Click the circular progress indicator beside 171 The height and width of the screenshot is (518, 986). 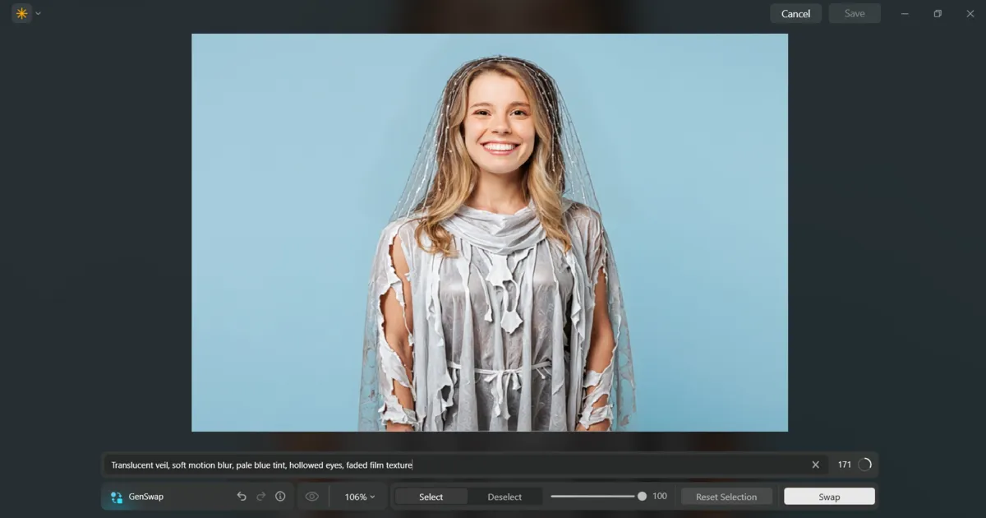click(x=864, y=465)
